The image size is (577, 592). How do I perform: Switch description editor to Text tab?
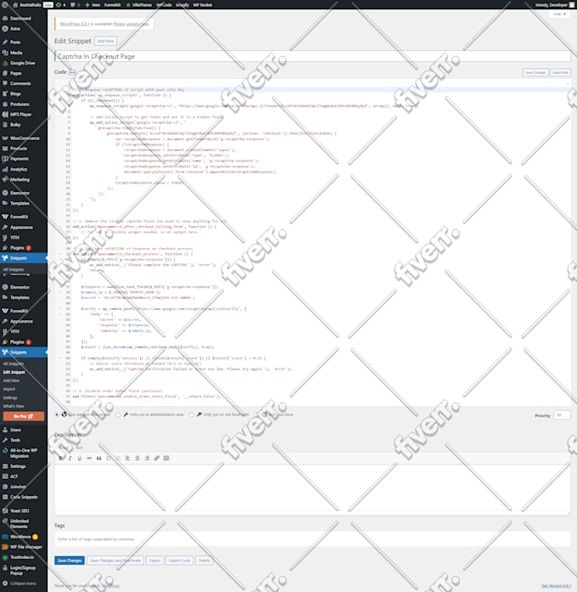tap(79, 448)
